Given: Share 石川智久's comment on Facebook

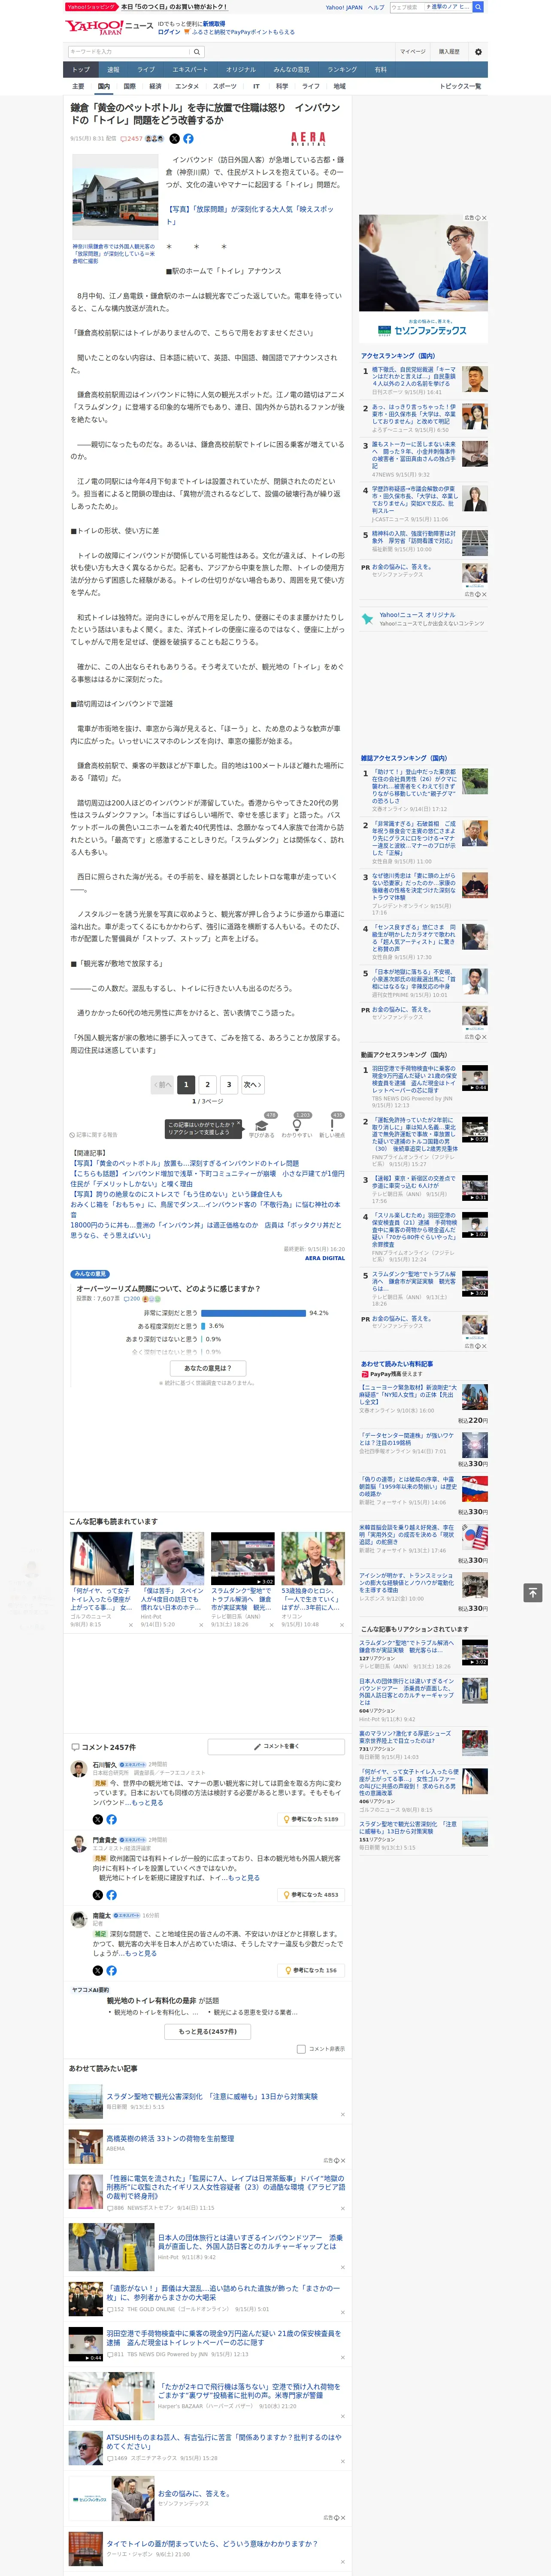Looking at the screenshot, I should tap(111, 1819).
